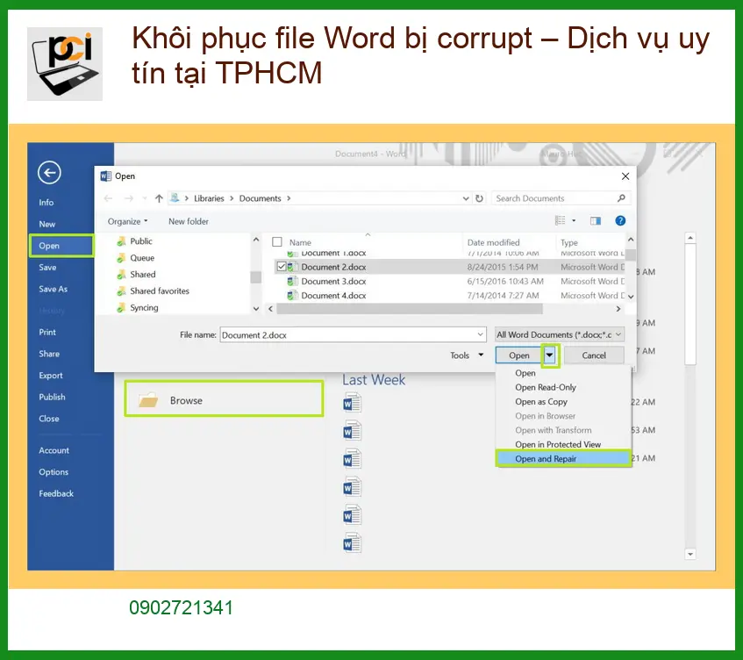The image size is (743, 660).
Task: Expand the chevron after Libraries in path
Action: [x=232, y=198]
